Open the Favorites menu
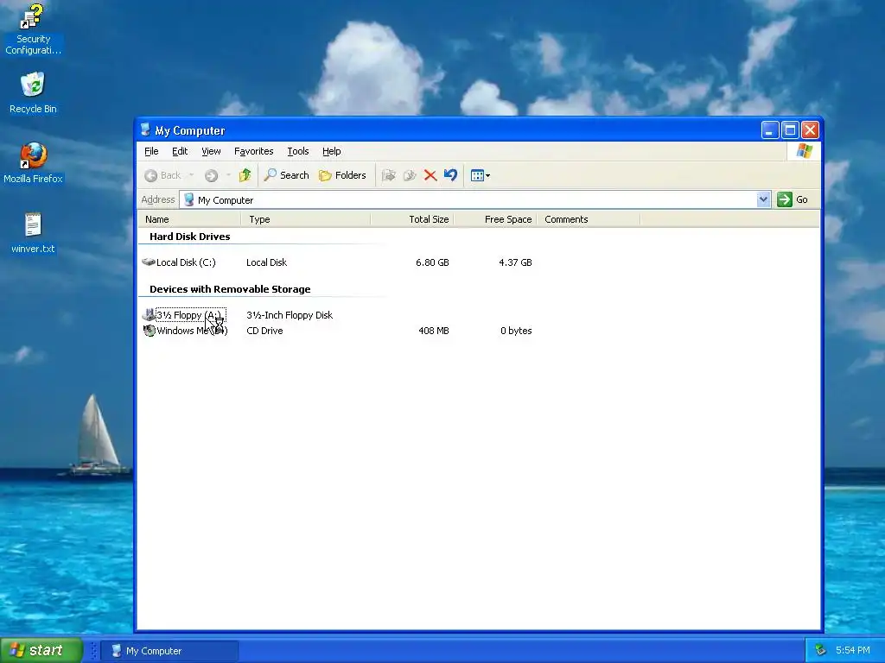Screen dimensions: 885x663 pos(253,151)
